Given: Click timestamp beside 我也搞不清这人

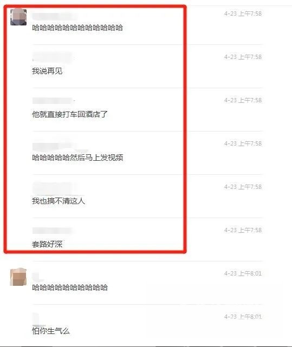Looking at the screenshot, I should pyautogui.click(x=243, y=187).
